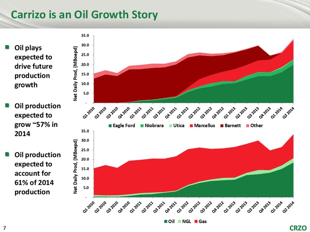The width and height of the screenshot is (310, 232).
Task: Click the slide page number 7
Action: coord(4,228)
